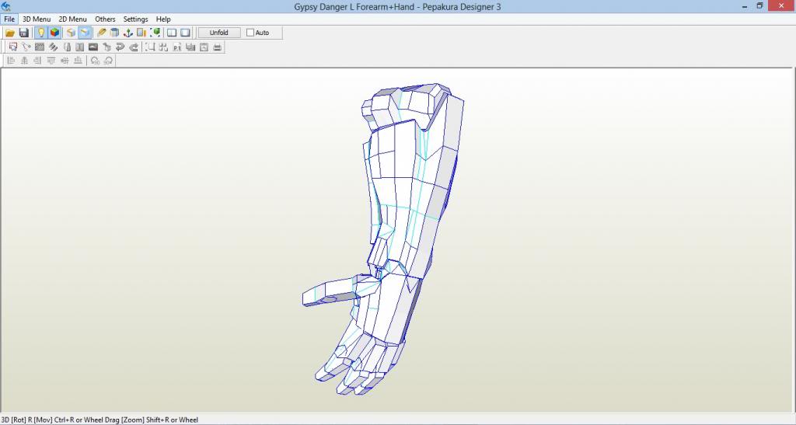Click the restore down window button
This screenshot has width=796, height=425.
pyautogui.click(x=760, y=6)
